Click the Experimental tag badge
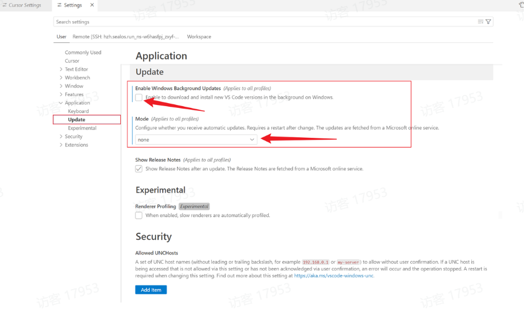Screen dimensions: 524x309 [x=194, y=206]
